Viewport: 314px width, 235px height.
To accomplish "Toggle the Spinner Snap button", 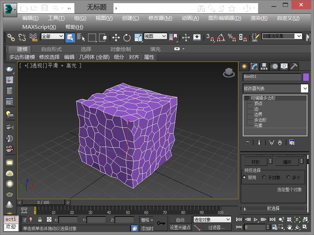I will coord(243,37).
